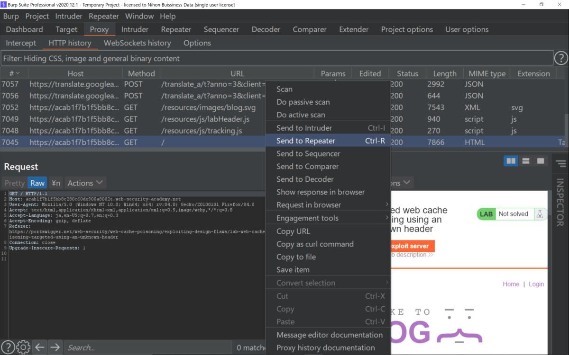
Task: Choose Send to Repeater from context menu
Action: click(x=328, y=141)
